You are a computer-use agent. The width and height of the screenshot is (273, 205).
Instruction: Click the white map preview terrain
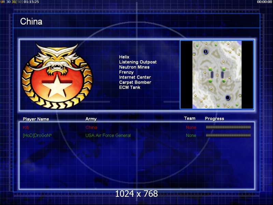click(217, 75)
